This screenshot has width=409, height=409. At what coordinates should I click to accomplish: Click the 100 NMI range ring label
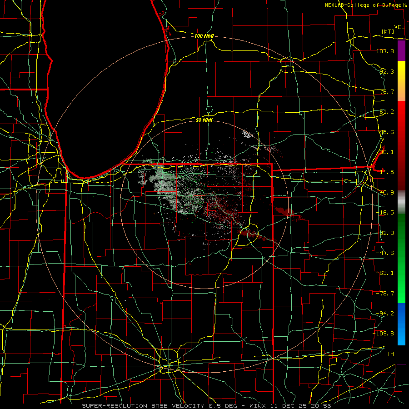tap(204, 36)
